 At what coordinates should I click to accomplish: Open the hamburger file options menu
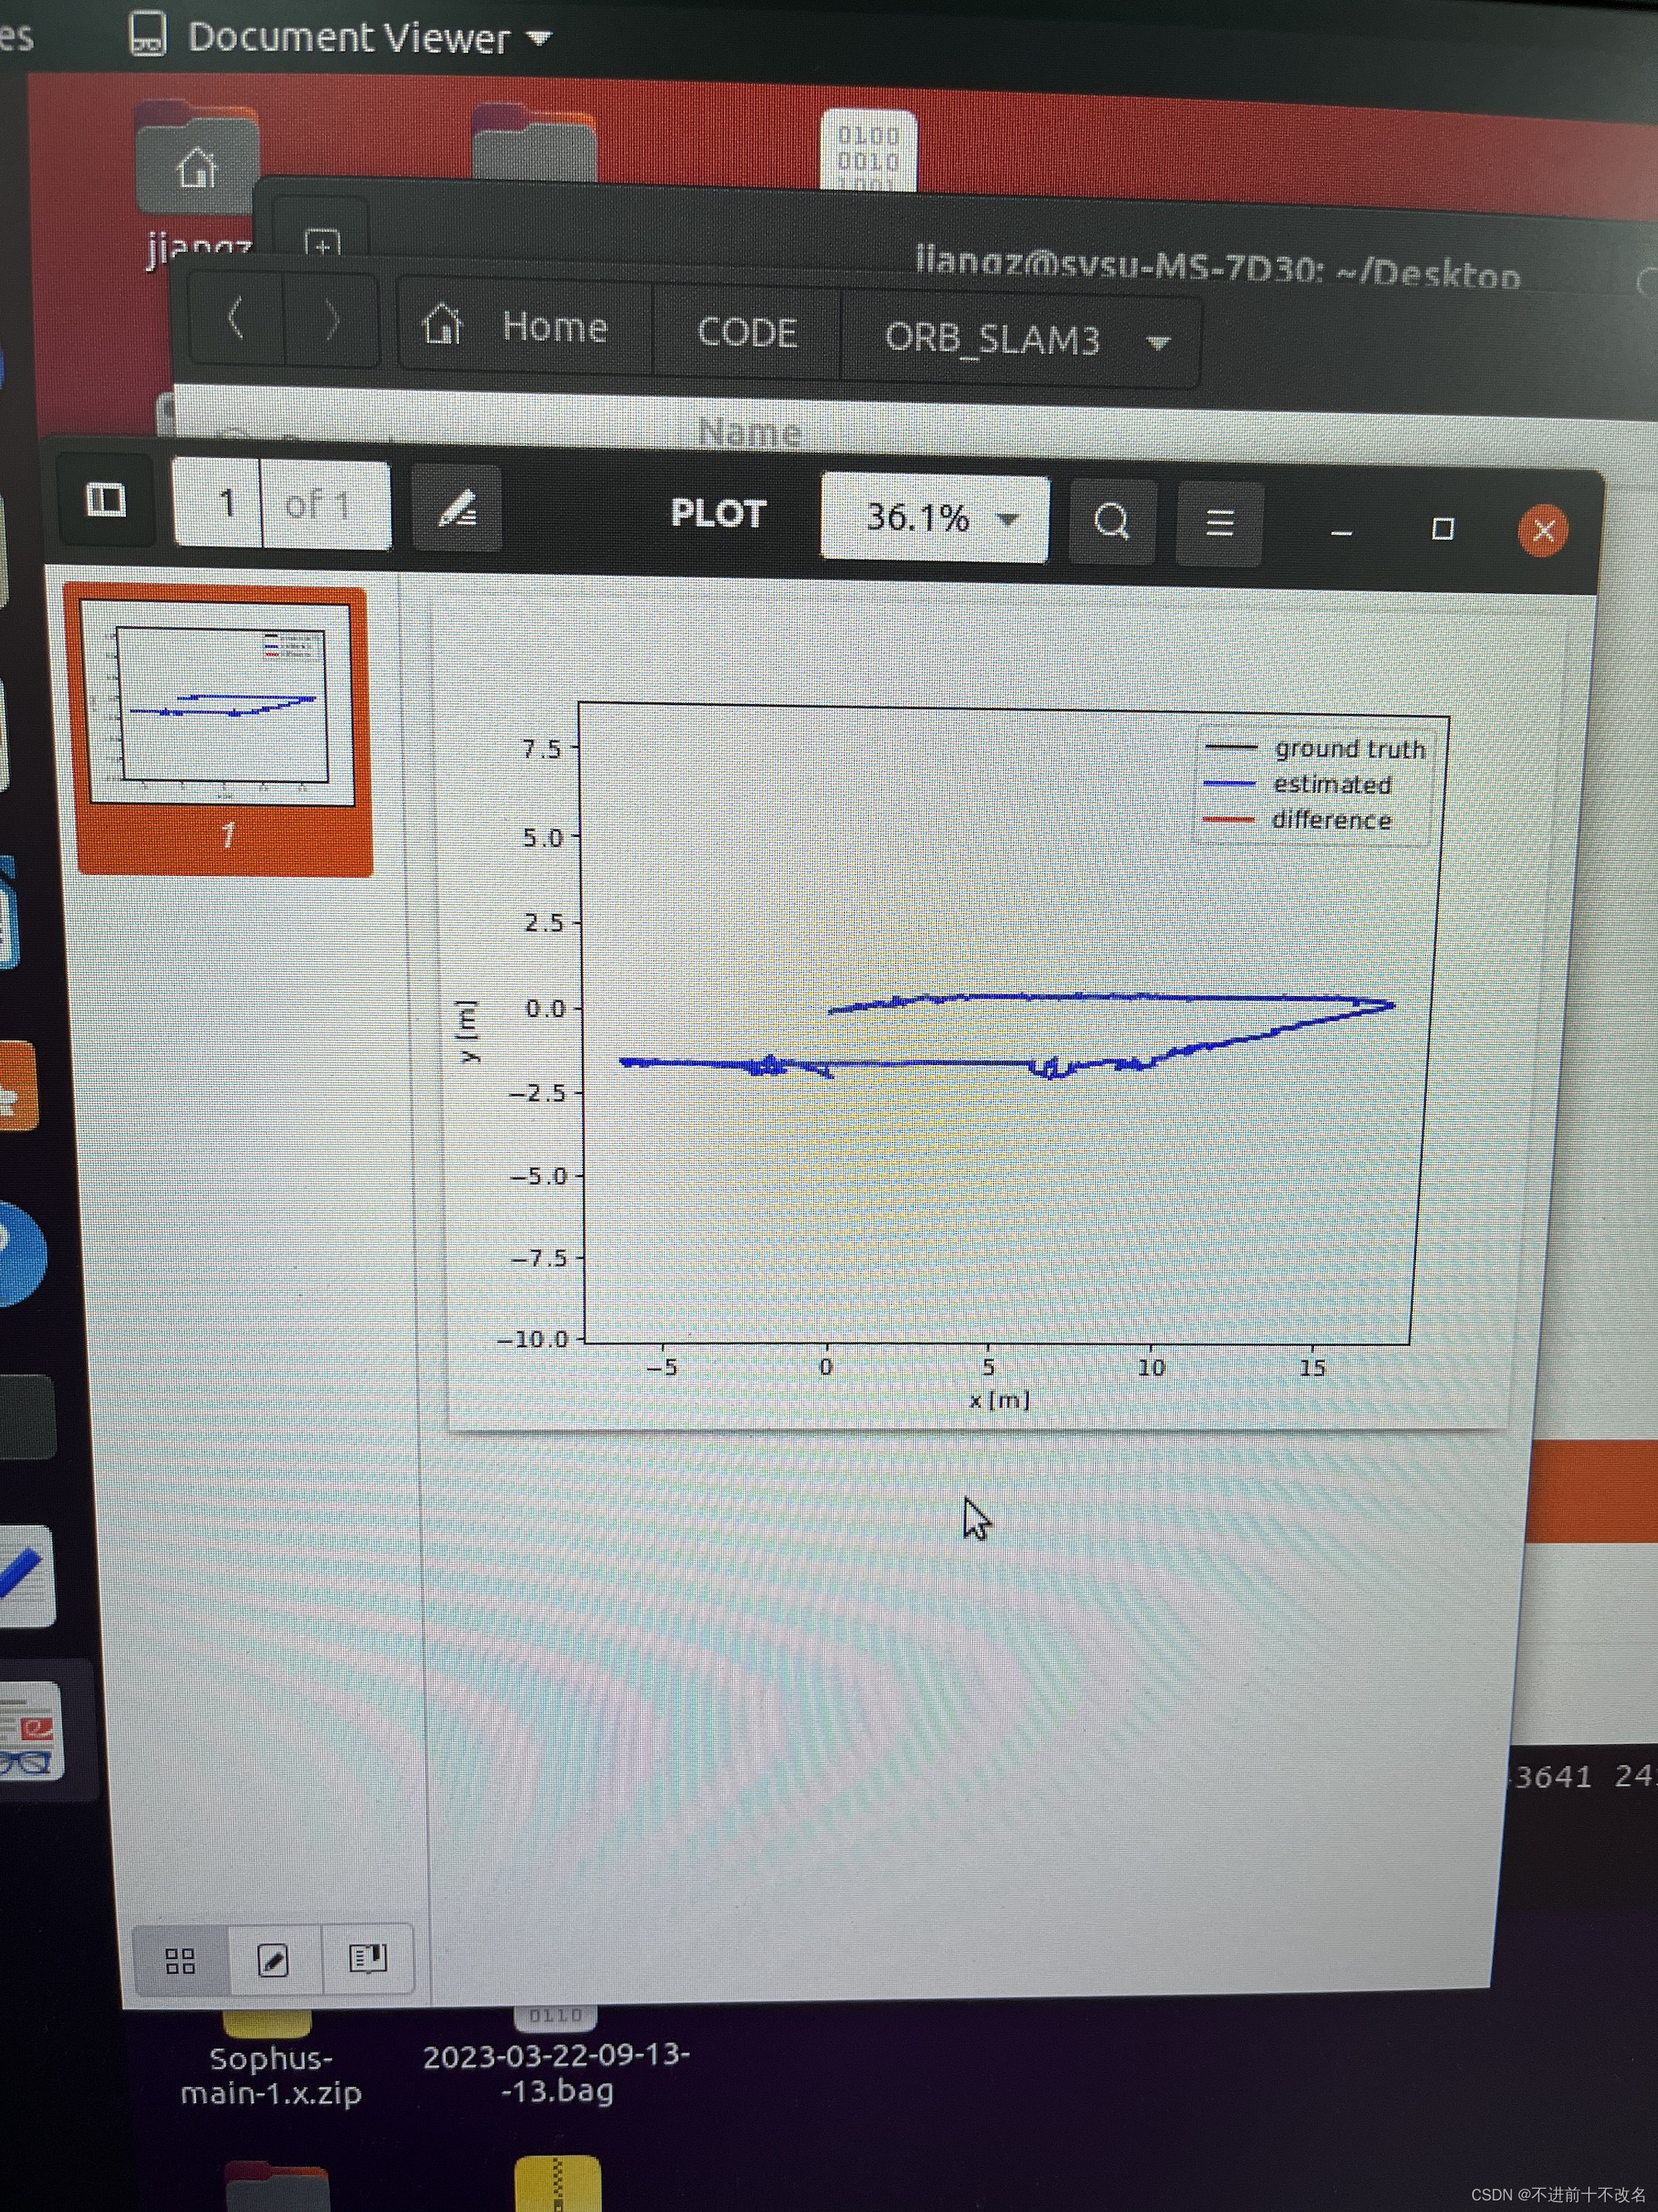1219,523
